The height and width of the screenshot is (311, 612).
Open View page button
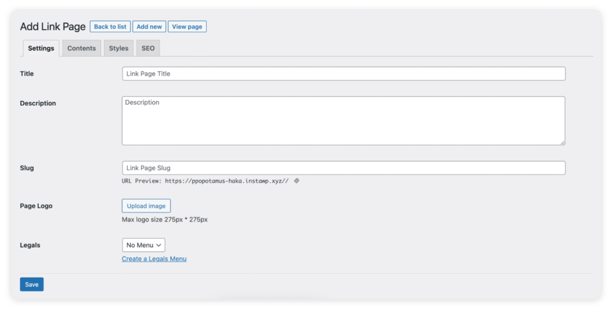pos(187,26)
